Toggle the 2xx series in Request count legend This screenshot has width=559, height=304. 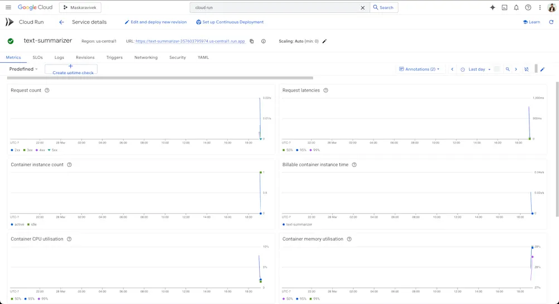(x=16, y=150)
